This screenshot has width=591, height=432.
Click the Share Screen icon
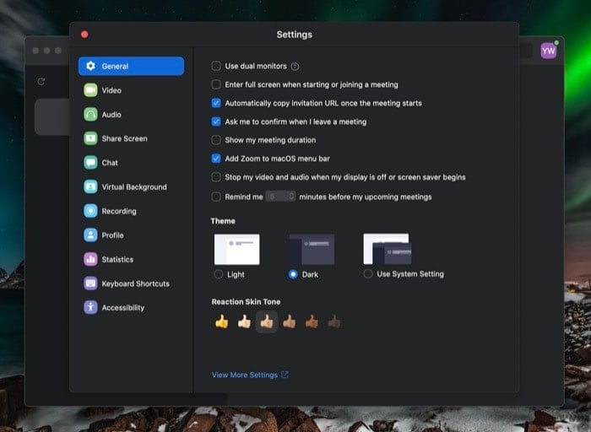tap(90, 138)
